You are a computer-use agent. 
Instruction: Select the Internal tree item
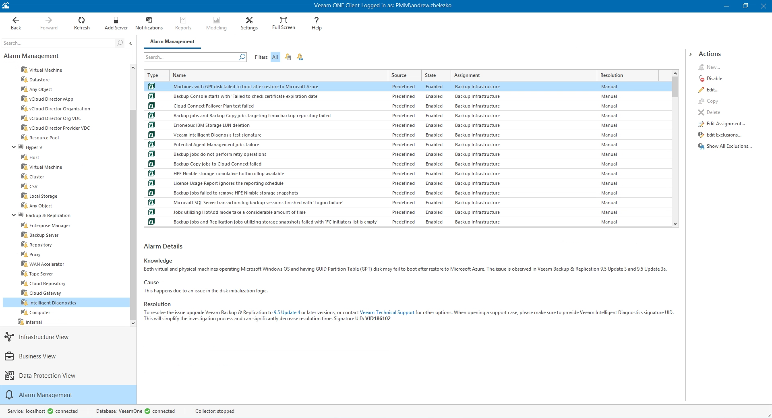point(34,322)
